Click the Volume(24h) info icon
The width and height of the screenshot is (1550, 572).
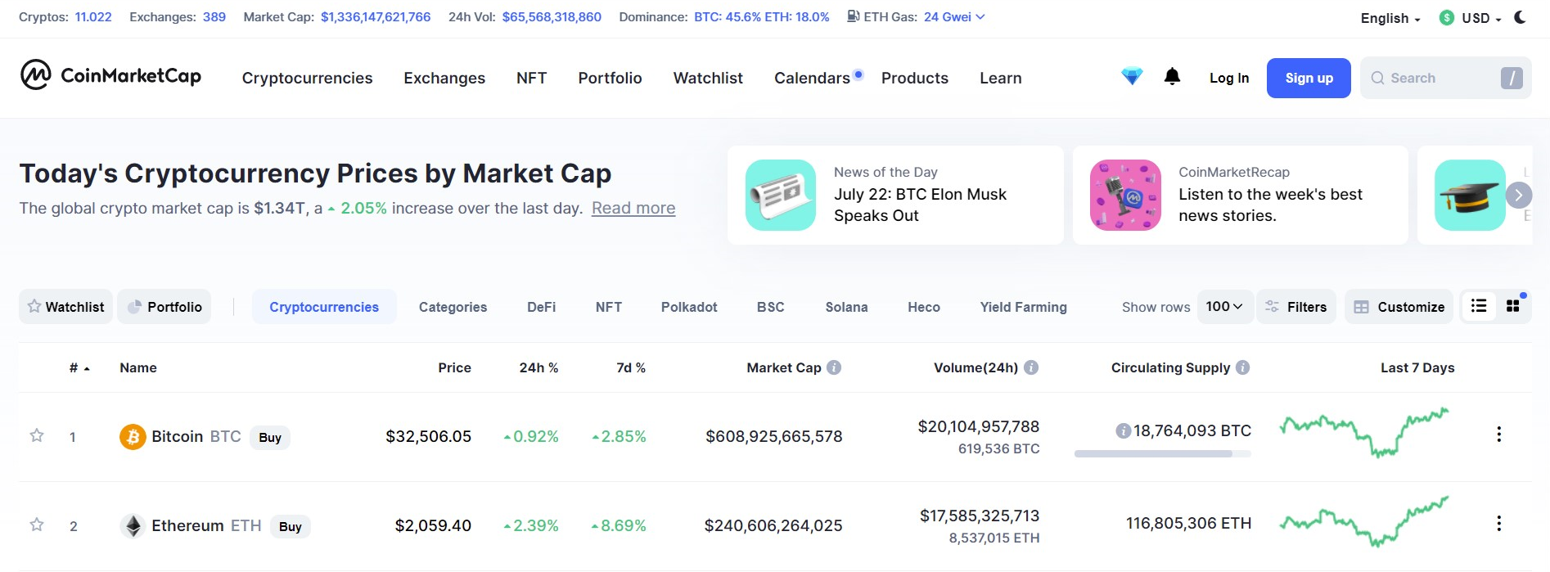coord(1031,367)
